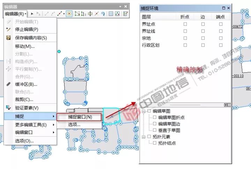Click the 停止编辑 pencil icon
The width and height of the screenshot is (251, 169).
8,29
